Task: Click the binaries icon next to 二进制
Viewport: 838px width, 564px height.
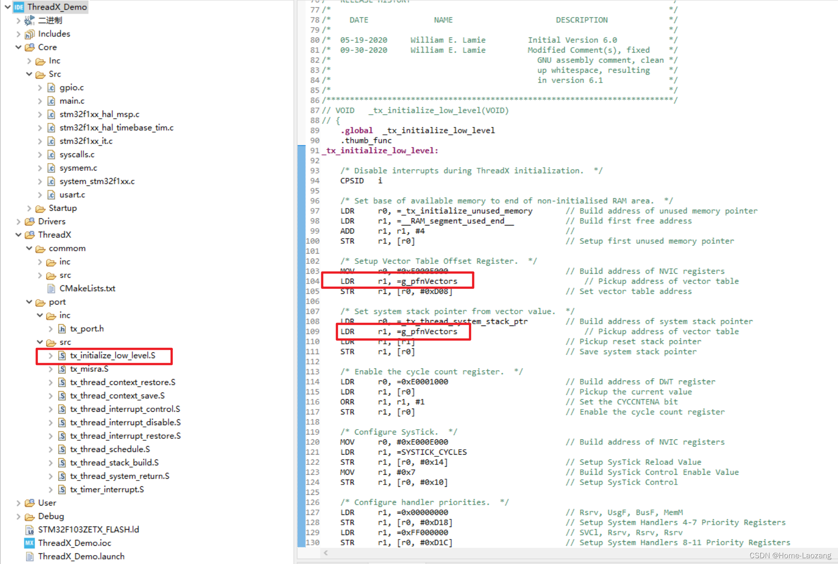Action: tap(29, 20)
